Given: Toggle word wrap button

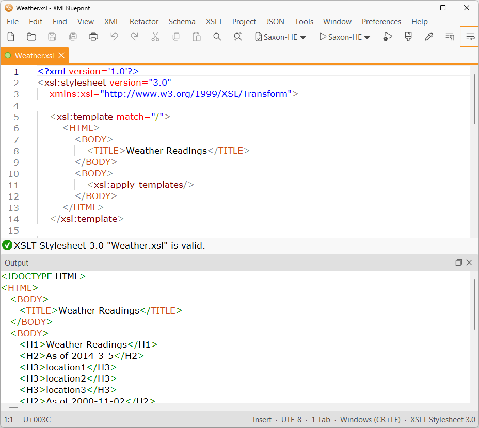Looking at the screenshot, I should click(x=470, y=37).
